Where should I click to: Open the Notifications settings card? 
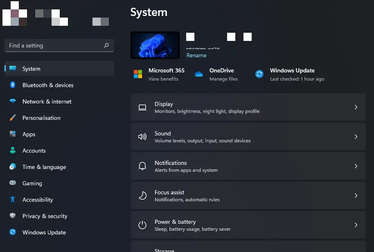click(x=248, y=166)
